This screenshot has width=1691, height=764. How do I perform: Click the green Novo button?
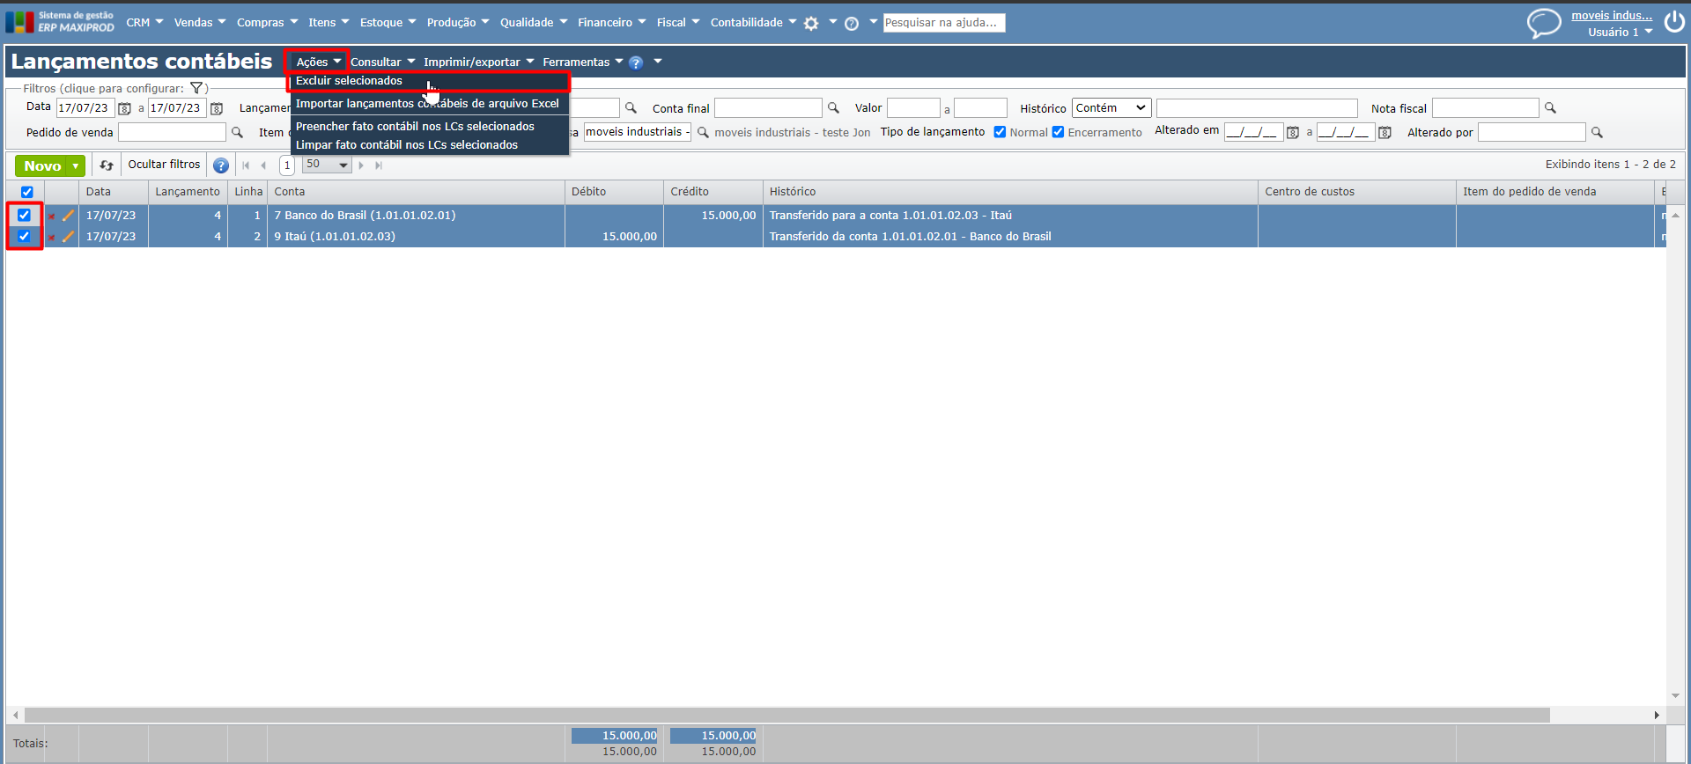coord(42,165)
